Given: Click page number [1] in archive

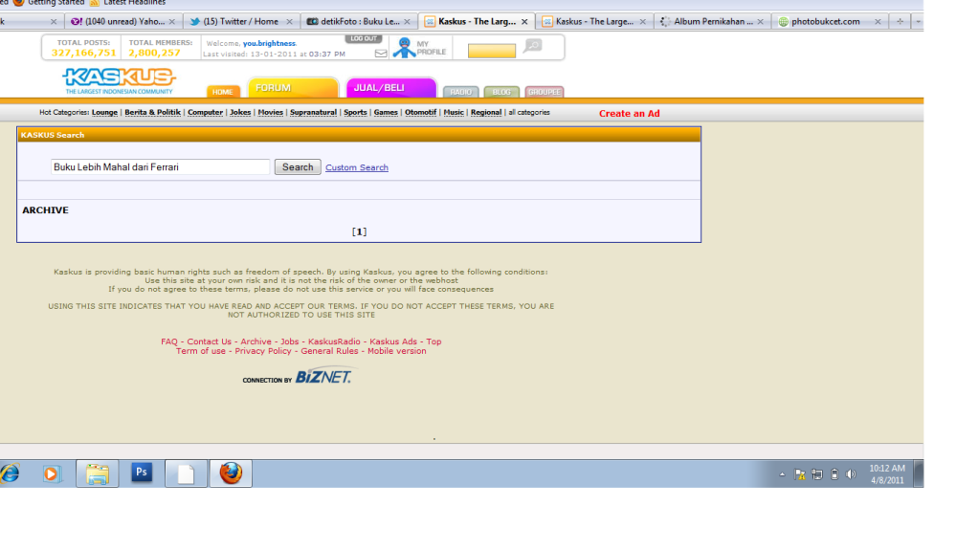Looking at the screenshot, I should [359, 231].
